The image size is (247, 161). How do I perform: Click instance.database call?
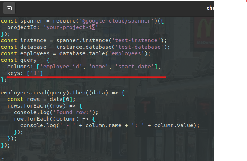coord(84,47)
